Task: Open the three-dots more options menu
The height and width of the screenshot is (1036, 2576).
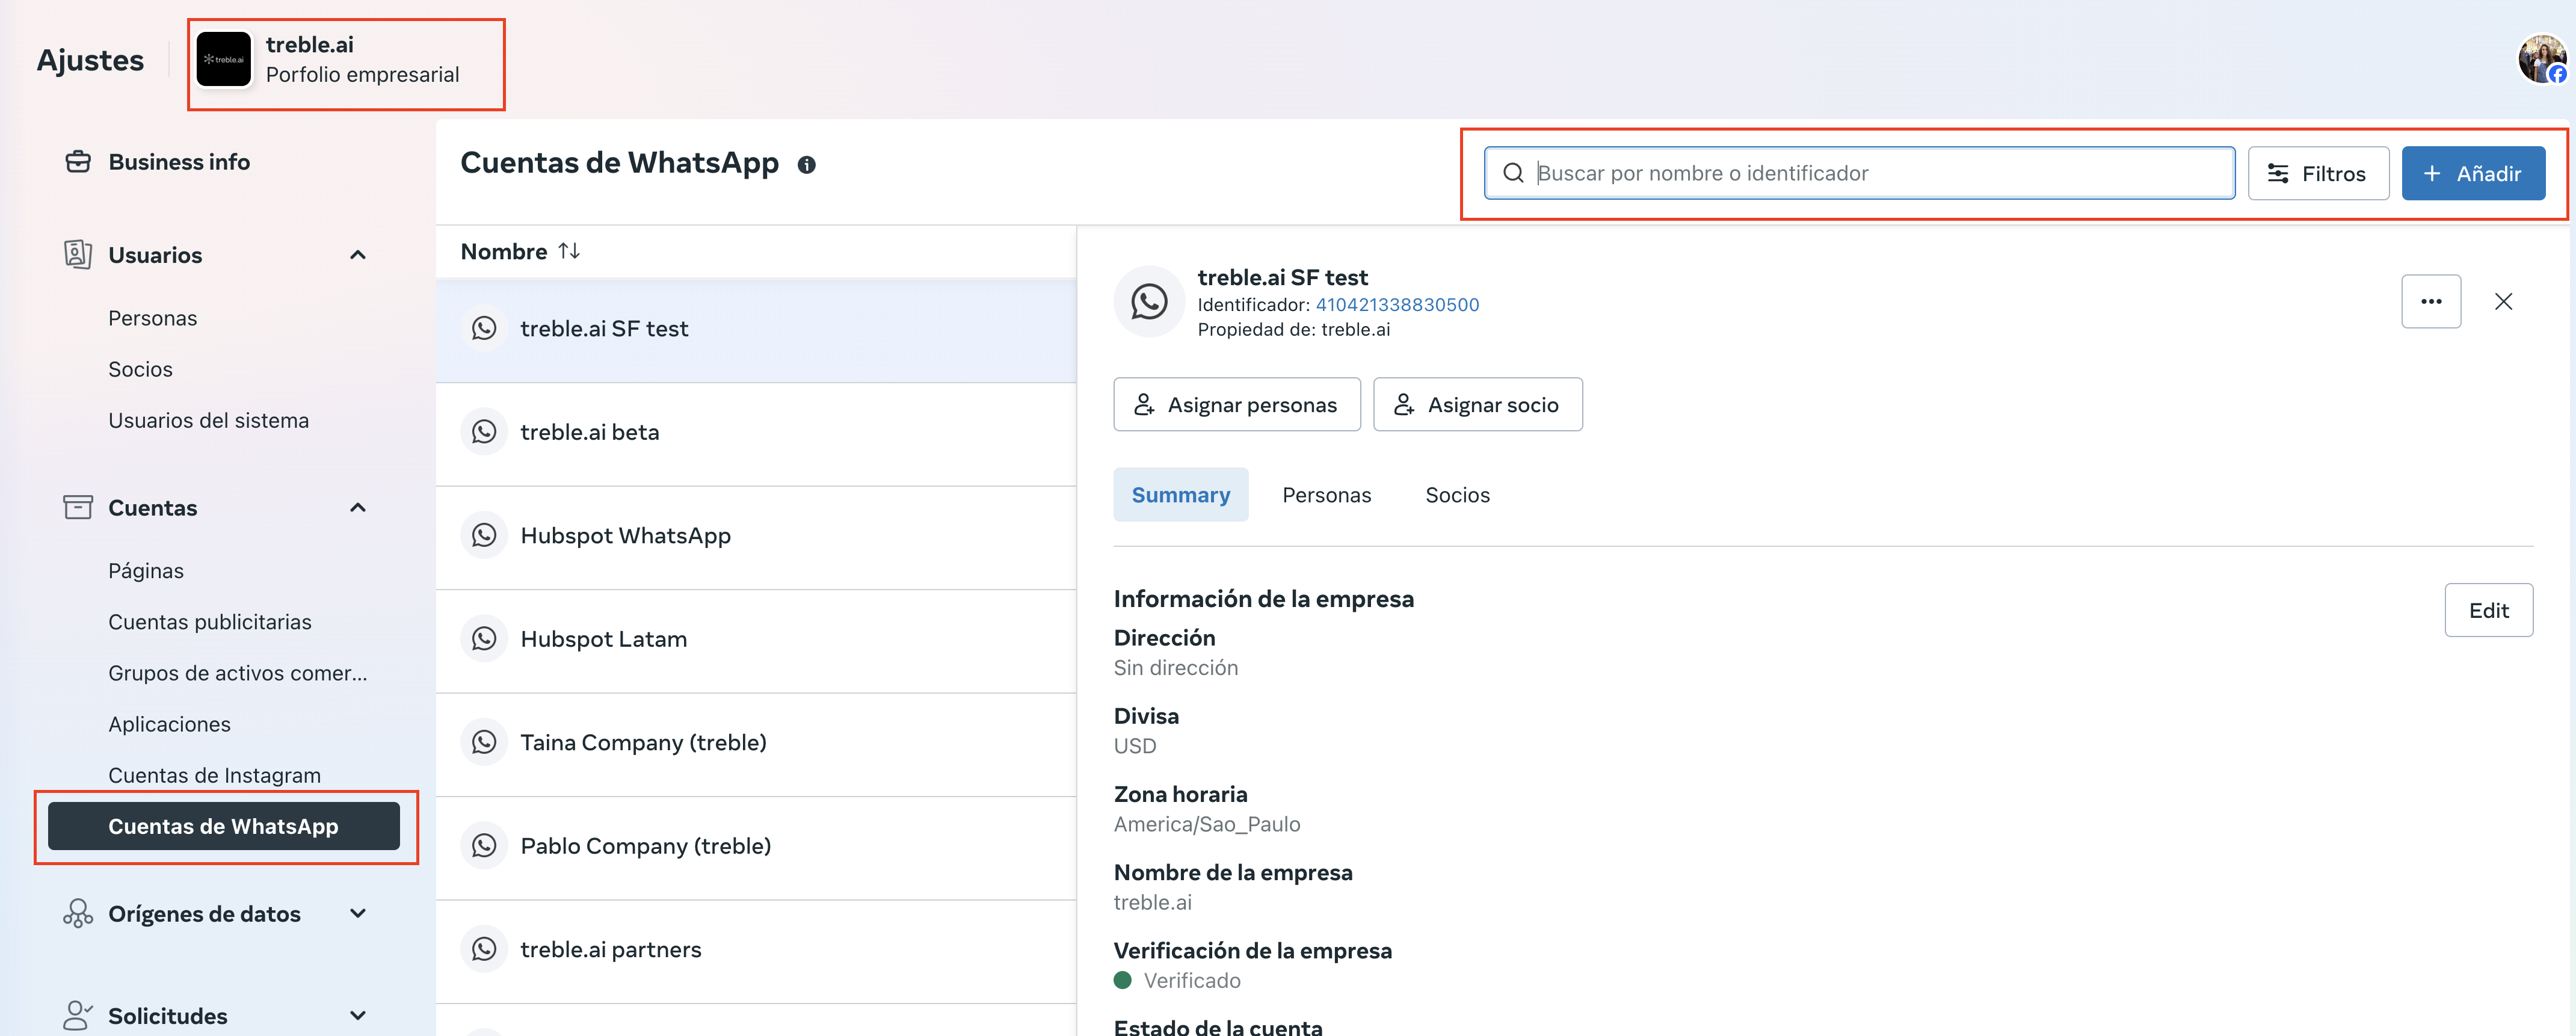Action: pyautogui.click(x=2430, y=301)
